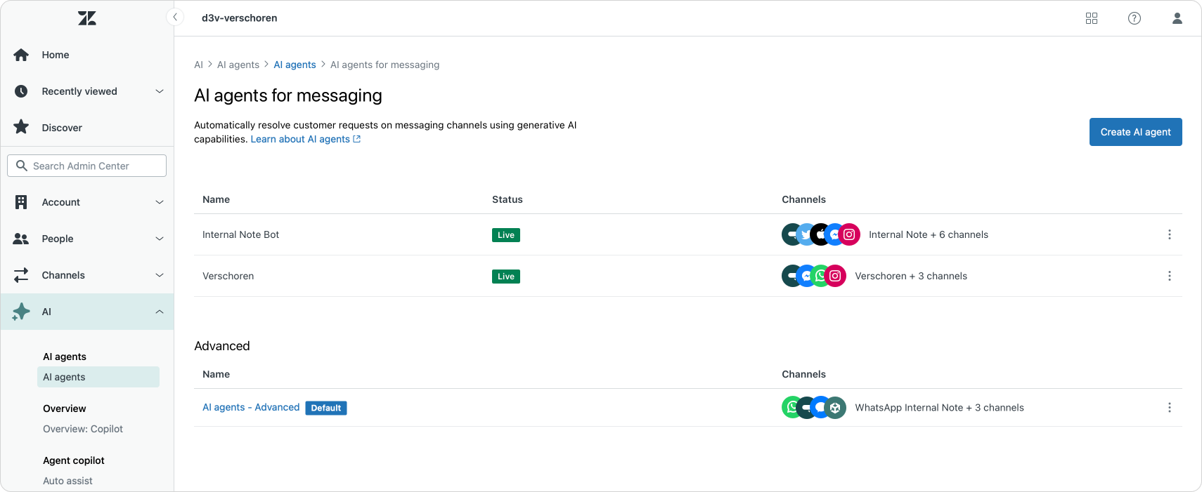Open Overview: Copilot in sidebar
Screen dimensions: 1202x492
[x=83, y=429]
